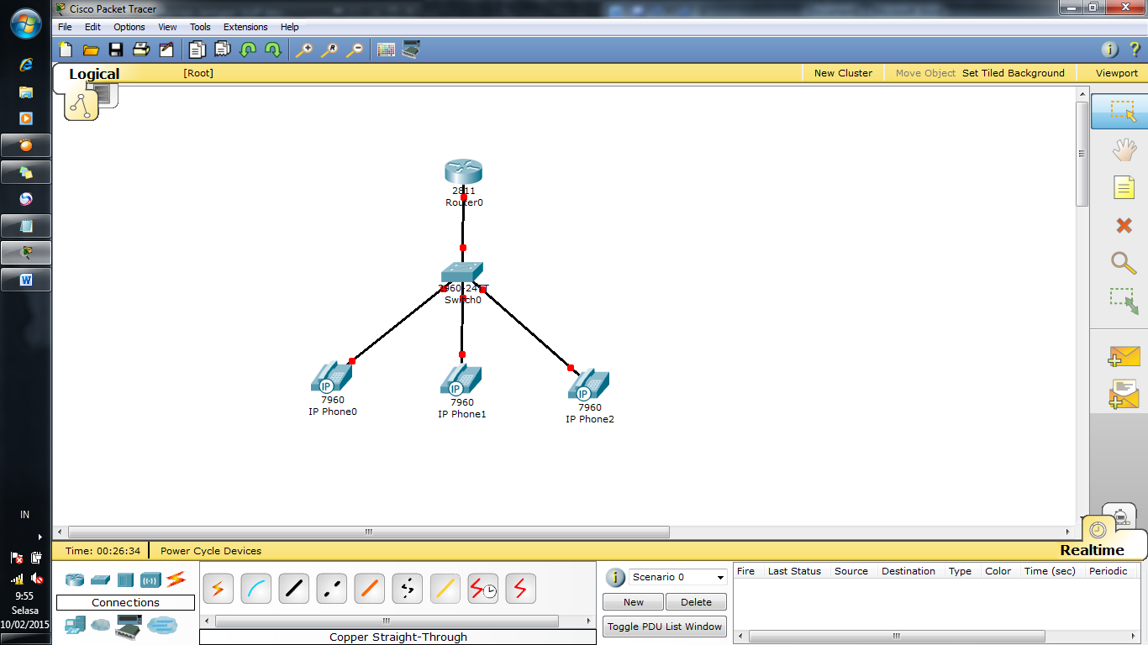
Task: Undo the last action with the green arrow
Action: coord(247,50)
